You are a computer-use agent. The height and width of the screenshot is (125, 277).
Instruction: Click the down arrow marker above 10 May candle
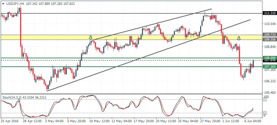click(91, 38)
